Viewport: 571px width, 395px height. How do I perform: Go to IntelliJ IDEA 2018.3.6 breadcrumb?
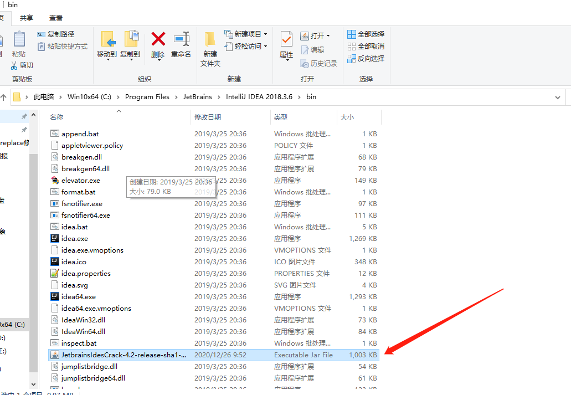[259, 97]
